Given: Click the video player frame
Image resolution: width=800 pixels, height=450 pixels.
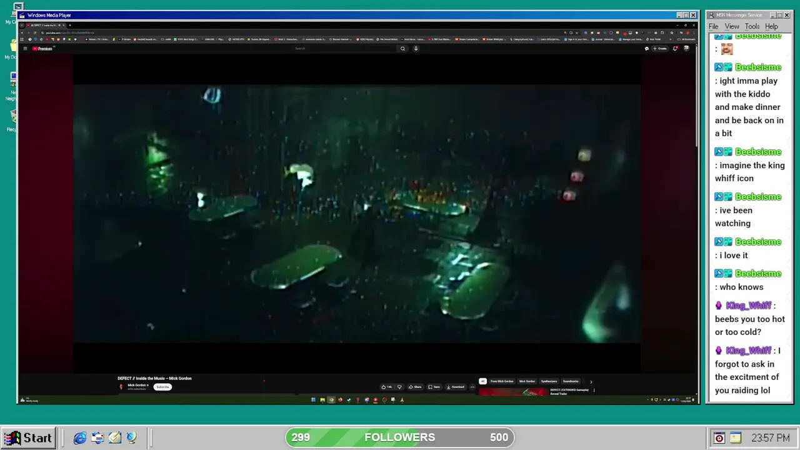Looking at the screenshot, I should click(x=357, y=214).
